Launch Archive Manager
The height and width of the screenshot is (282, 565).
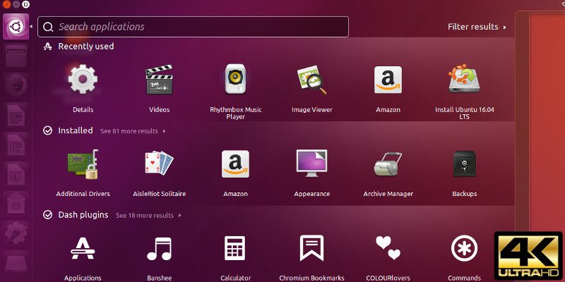pos(388,164)
